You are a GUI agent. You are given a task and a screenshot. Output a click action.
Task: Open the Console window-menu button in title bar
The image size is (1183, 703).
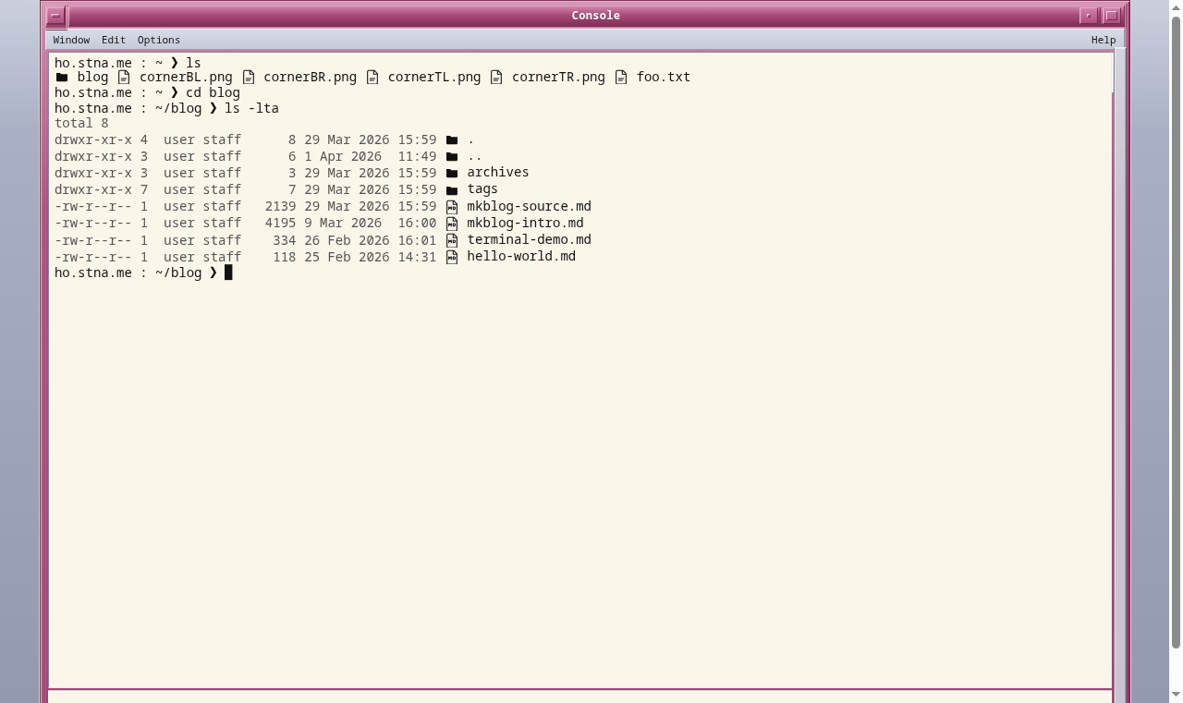55,16
